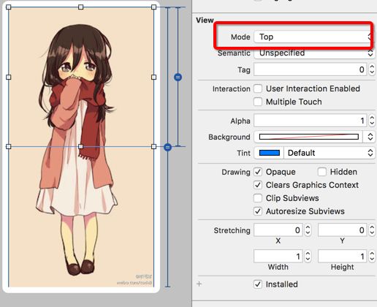The height and width of the screenshot is (307, 377).
Task: Click the equal-height constraint badge at image bottom
Action: point(167,147)
